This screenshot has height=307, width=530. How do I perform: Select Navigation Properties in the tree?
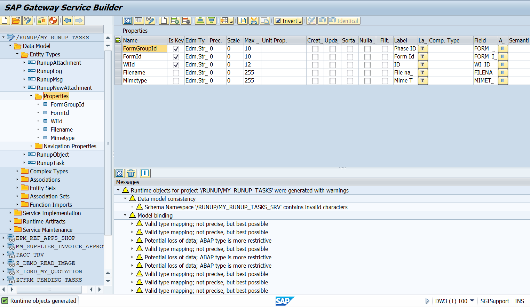70,146
